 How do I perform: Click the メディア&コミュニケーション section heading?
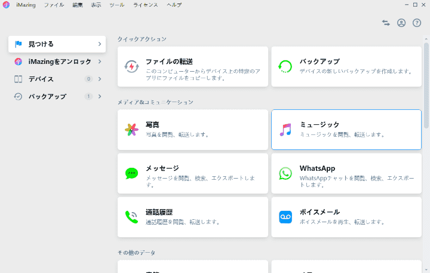[155, 102]
